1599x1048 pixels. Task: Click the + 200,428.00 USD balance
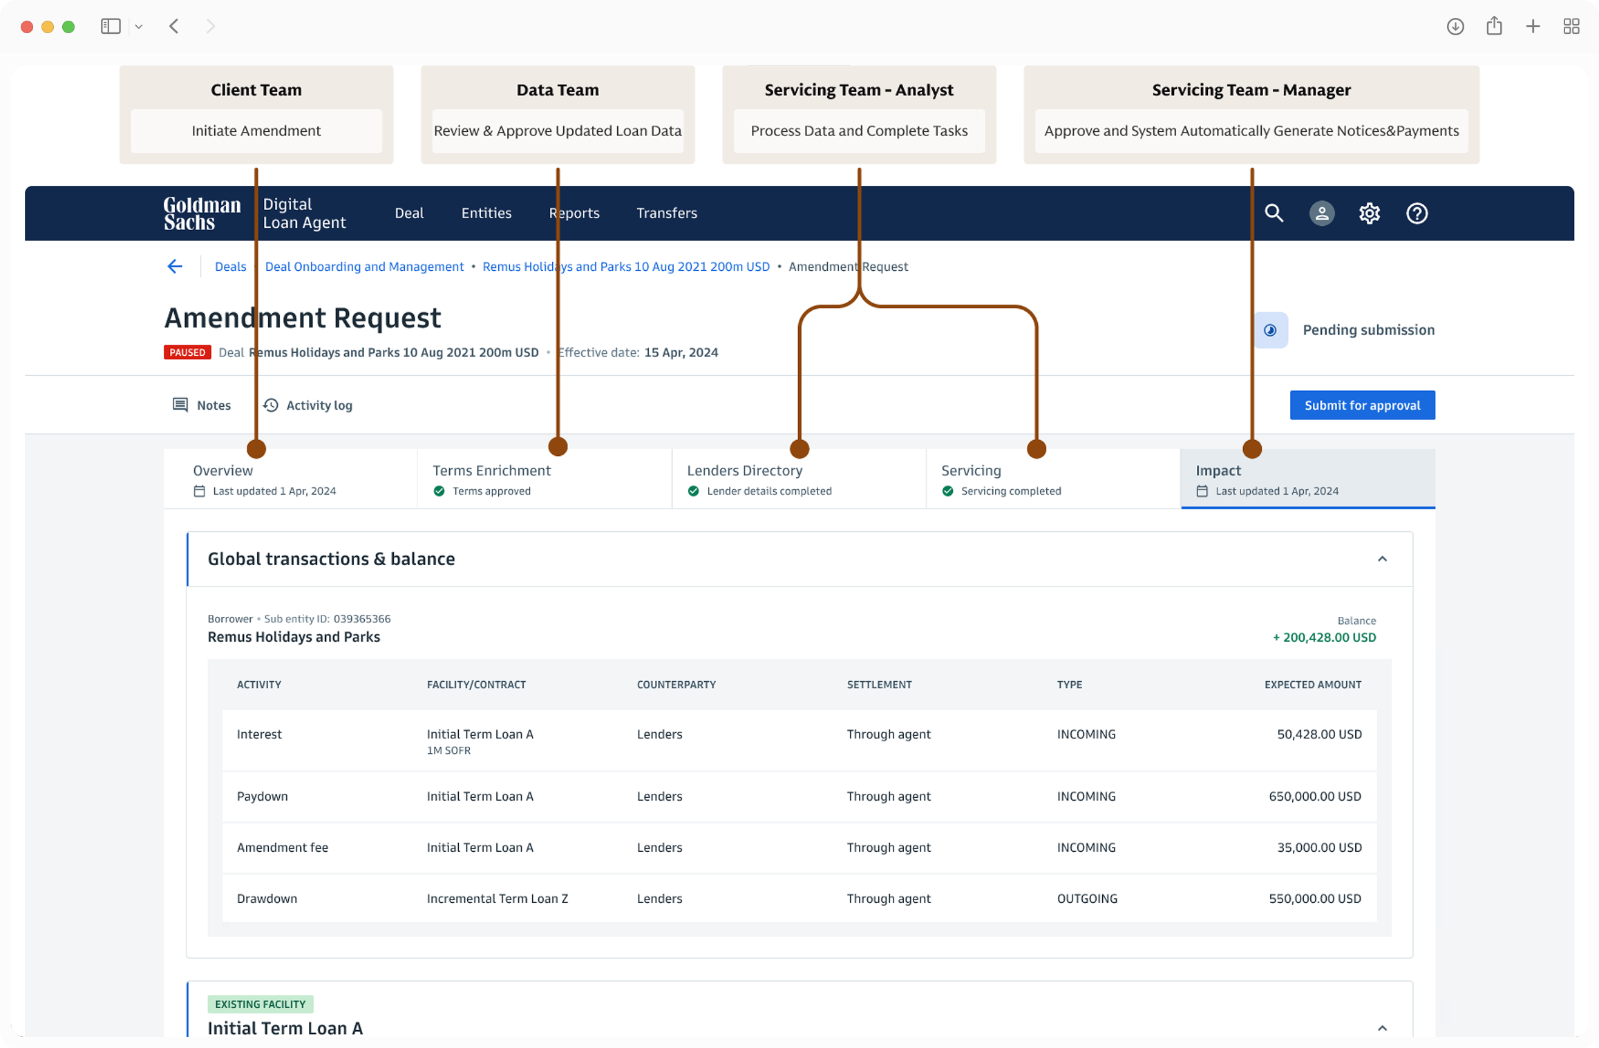tap(1324, 638)
